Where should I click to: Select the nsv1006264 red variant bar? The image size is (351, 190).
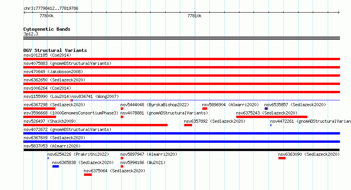tap(181, 92)
